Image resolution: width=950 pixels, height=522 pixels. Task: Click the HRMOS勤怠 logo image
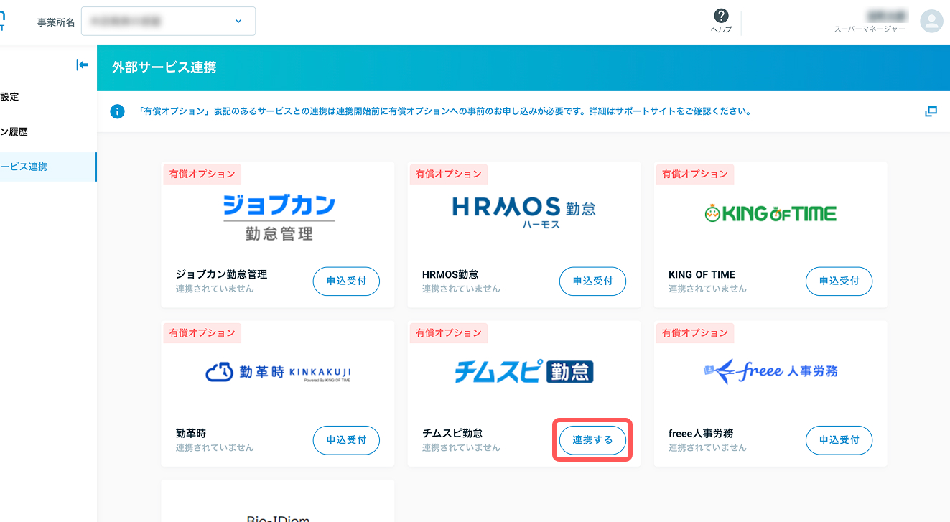(x=524, y=213)
